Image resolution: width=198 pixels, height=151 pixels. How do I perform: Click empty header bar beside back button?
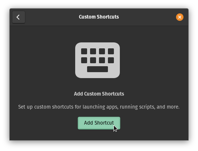pos(51,17)
